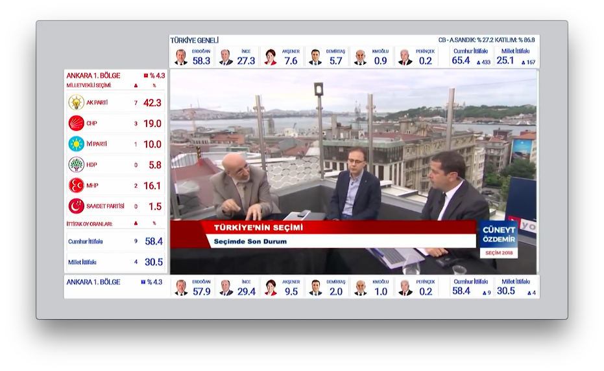
Task: Click the AK Parti light bulb logo
Action: (77, 102)
